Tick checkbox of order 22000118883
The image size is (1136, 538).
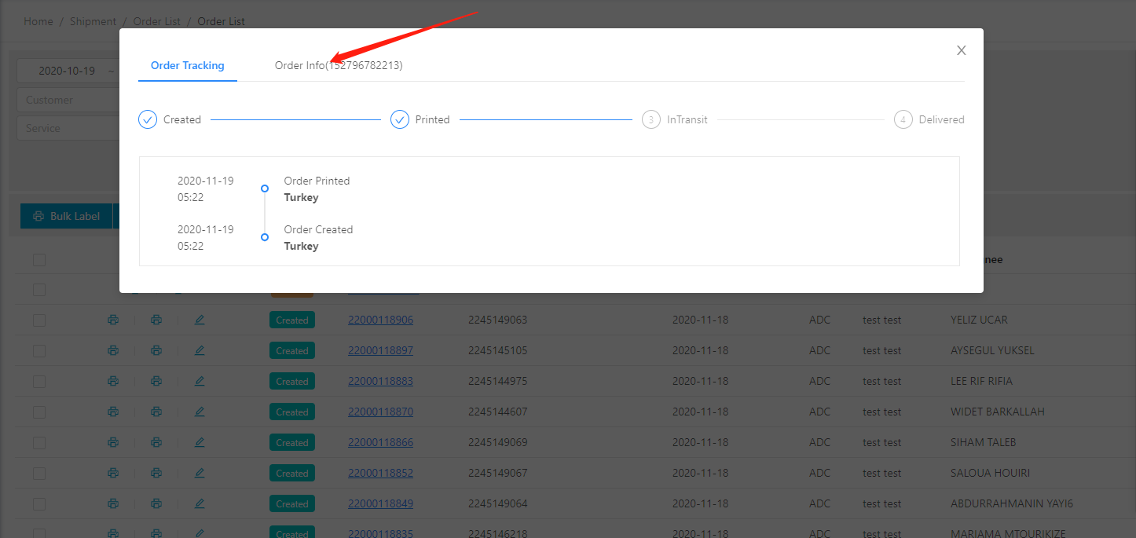[x=39, y=381]
